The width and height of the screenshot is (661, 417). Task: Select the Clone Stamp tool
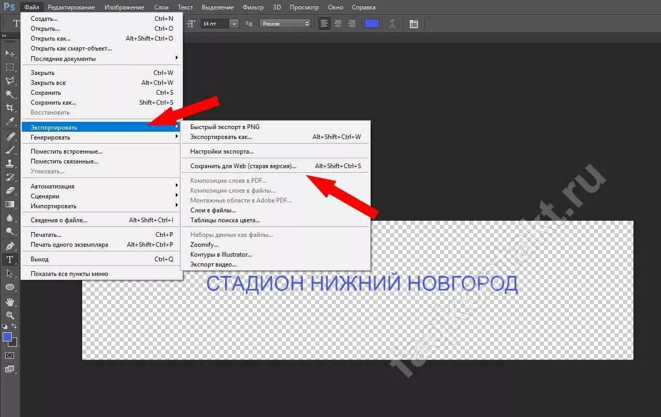coord(10,163)
